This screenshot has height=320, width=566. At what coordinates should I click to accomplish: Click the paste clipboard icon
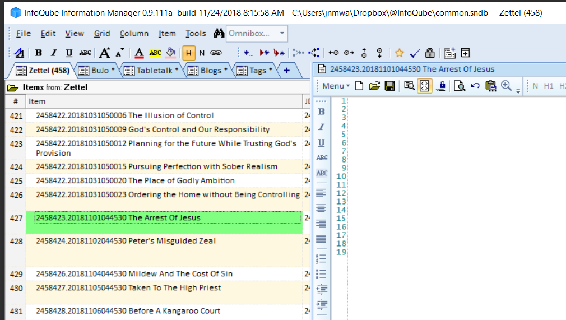coord(490,86)
